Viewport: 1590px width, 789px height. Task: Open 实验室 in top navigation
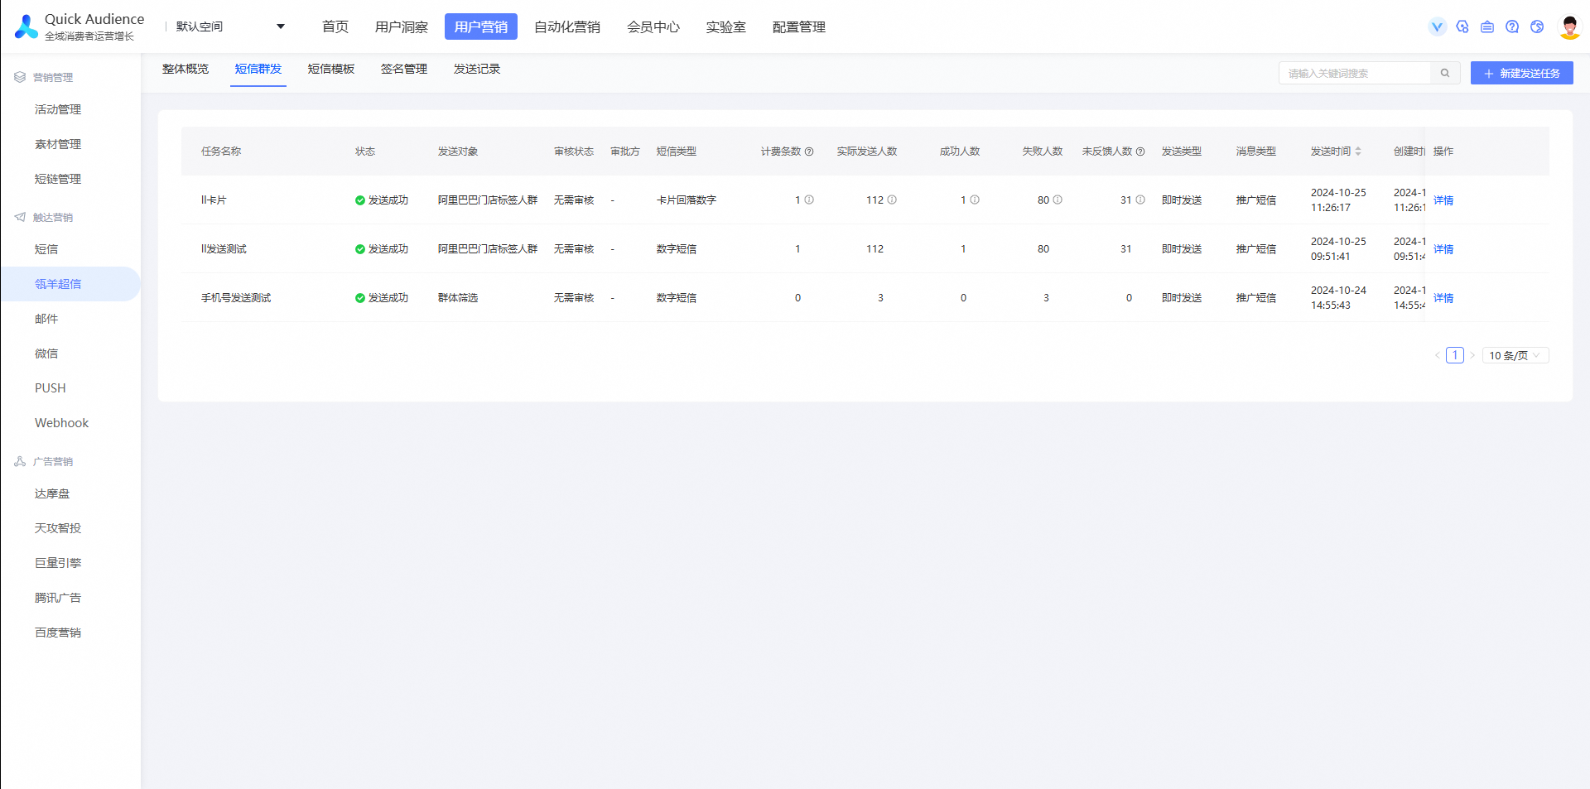[x=726, y=26]
